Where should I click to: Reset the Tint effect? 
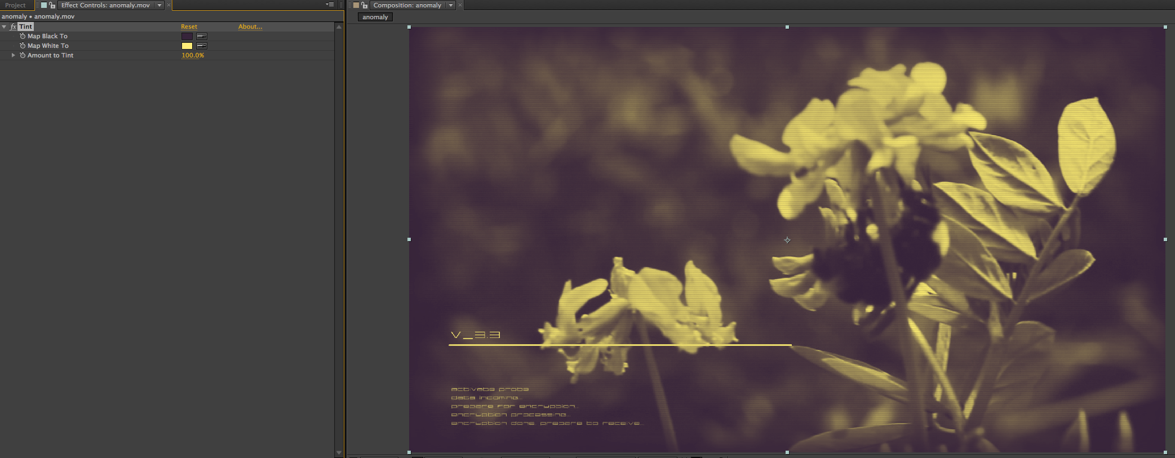(x=189, y=26)
